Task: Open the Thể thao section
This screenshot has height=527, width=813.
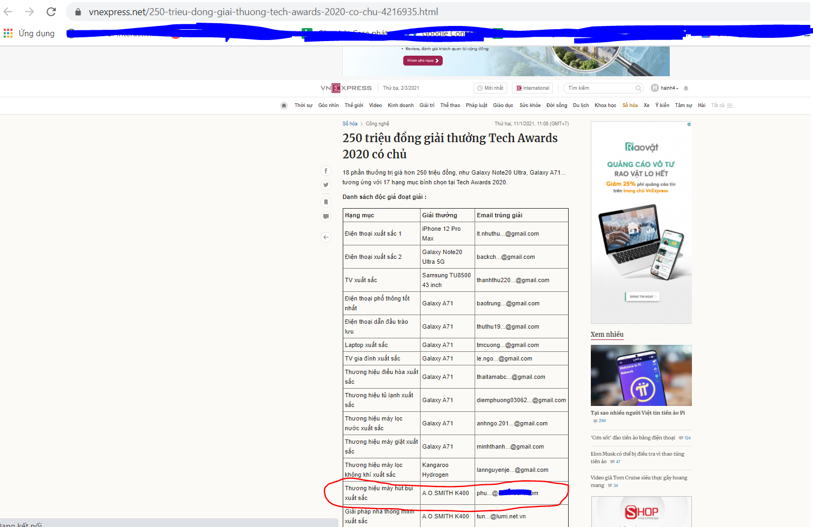Action: point(450,105)
